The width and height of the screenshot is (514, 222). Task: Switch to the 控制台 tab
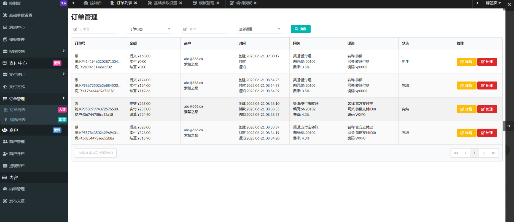tap(93, 3)
